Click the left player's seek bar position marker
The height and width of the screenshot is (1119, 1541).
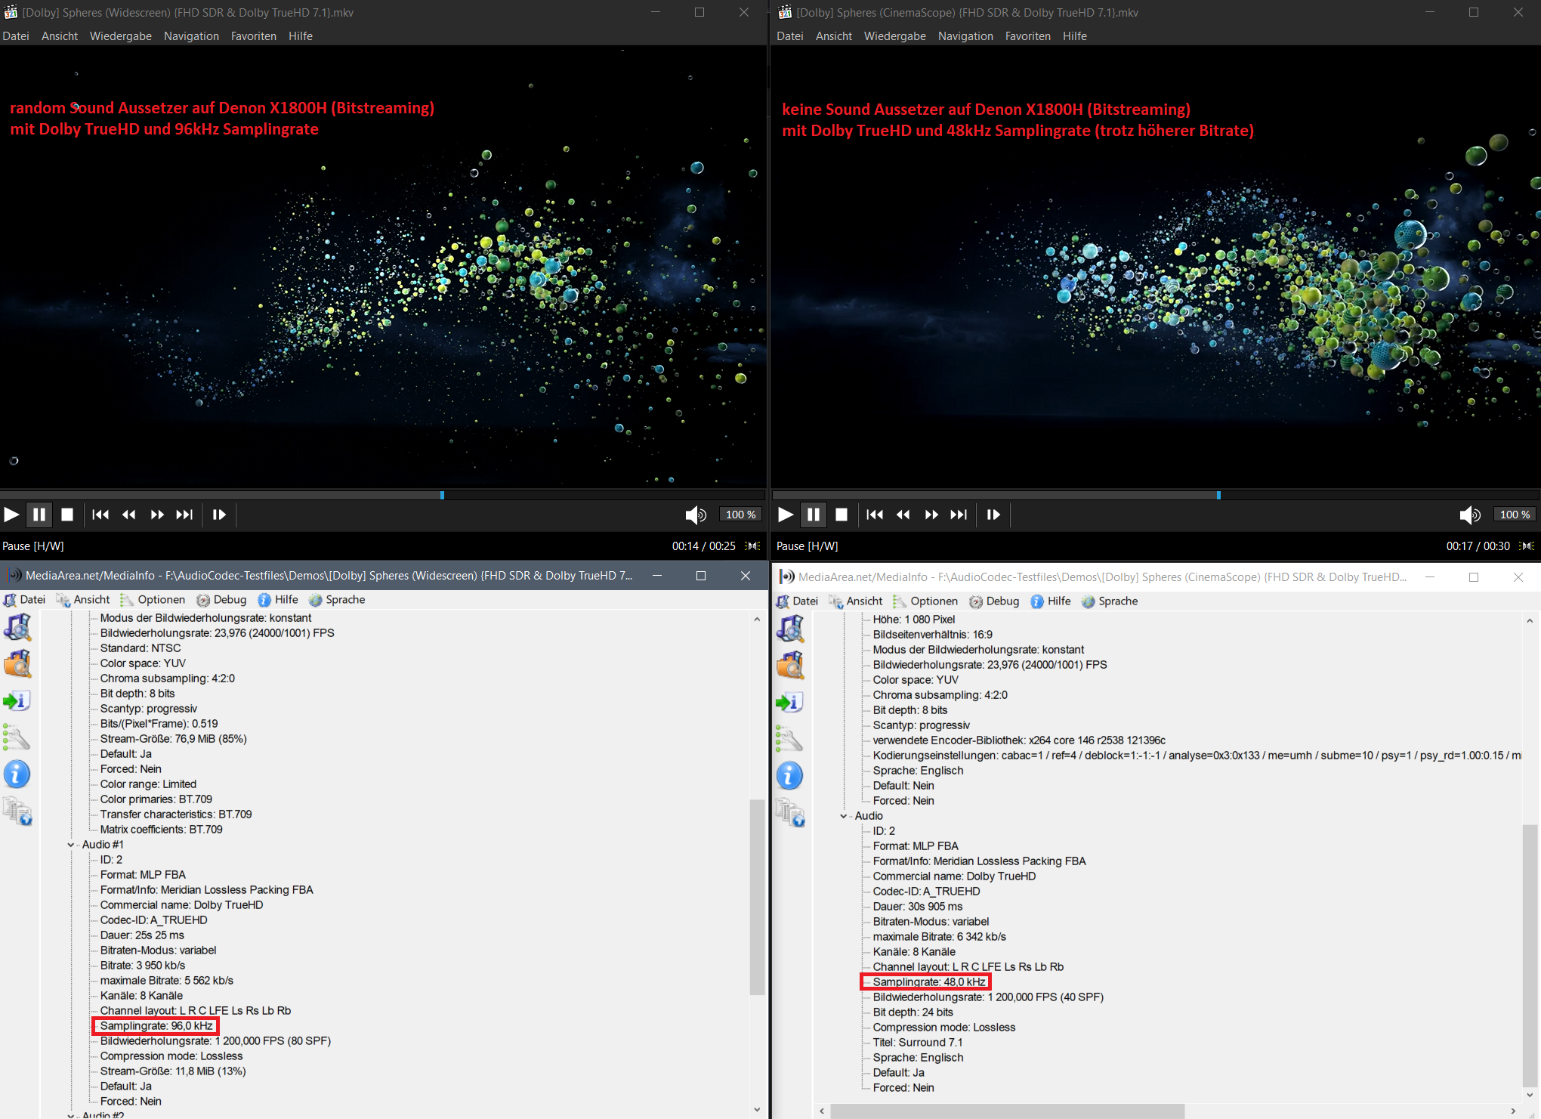click(x=442, y=496)
